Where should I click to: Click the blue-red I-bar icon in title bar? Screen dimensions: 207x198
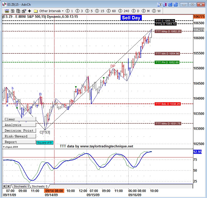(165, 5)
